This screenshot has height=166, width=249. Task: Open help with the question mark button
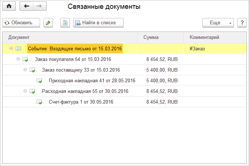click(242, 23)
